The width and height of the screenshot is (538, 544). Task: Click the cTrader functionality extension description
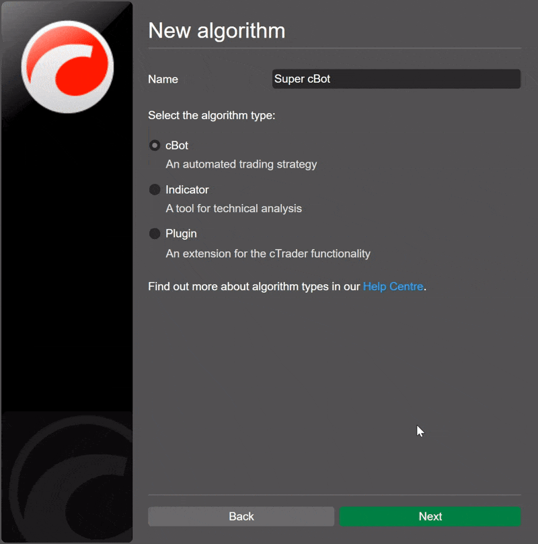tap(268, 254)
